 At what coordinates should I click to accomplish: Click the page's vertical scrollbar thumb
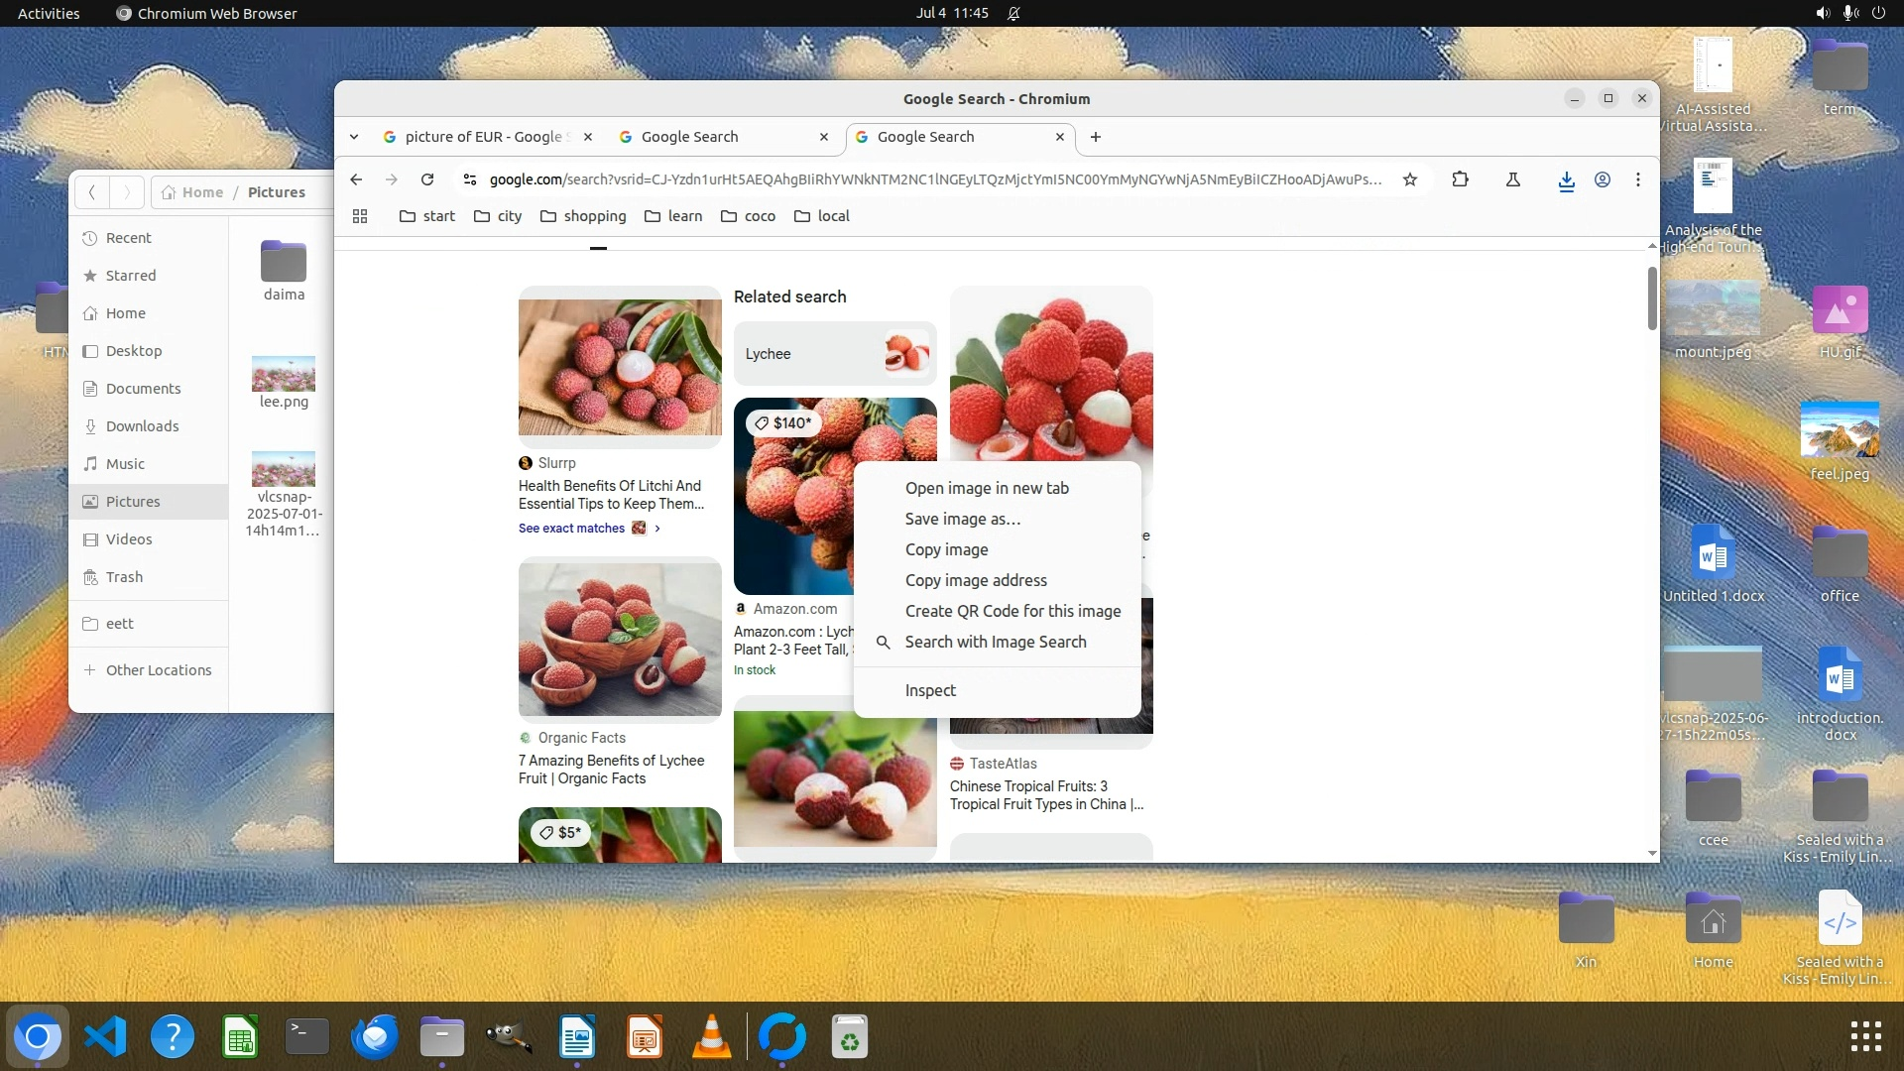[x=1651, y=297]
